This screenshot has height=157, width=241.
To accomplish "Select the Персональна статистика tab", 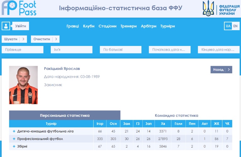I will tap(65, 115).
